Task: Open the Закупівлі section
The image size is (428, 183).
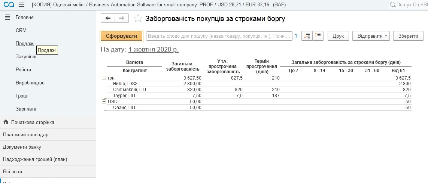Action: [26, 56]
